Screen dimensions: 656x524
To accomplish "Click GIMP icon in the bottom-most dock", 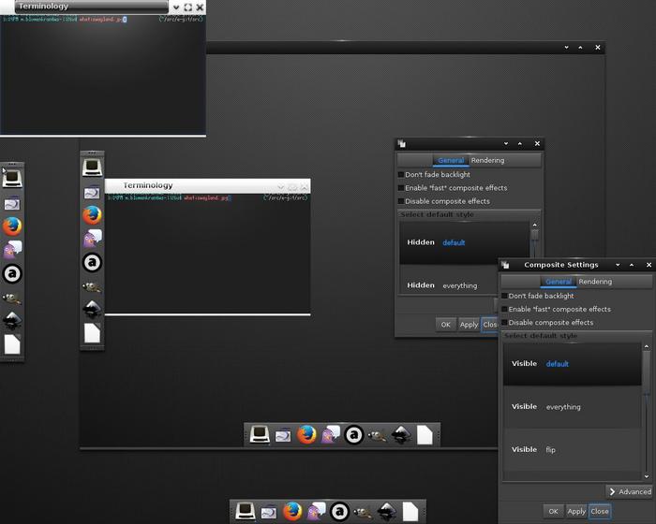I will 362,512.
